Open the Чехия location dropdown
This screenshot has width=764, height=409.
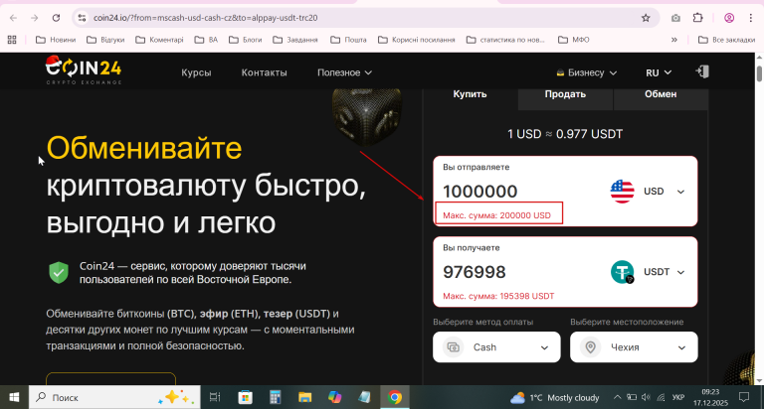click(634, 347)
